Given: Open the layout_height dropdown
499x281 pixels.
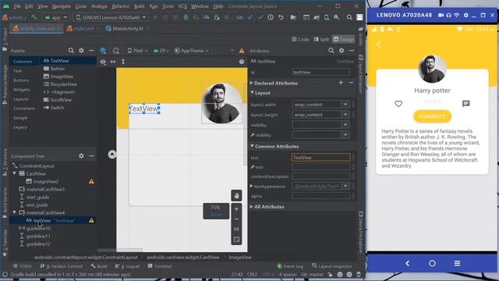Looking at the screenshot, I should (x=345, y=115).
